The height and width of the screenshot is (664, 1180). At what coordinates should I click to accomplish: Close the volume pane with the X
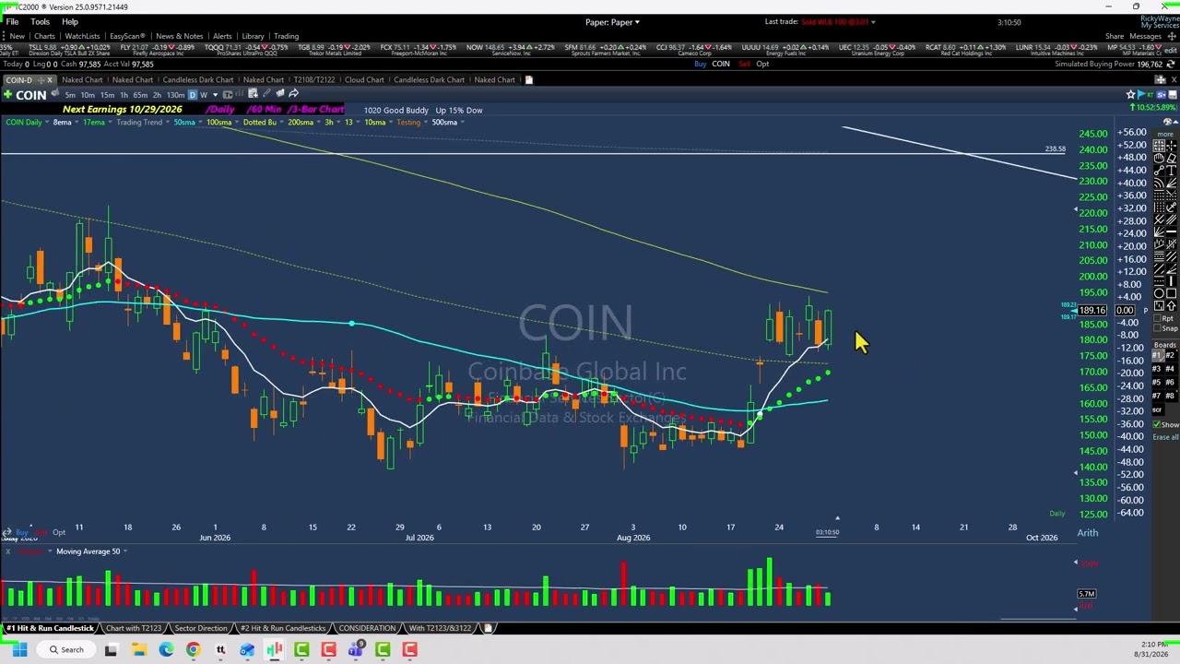coord(7,551)
